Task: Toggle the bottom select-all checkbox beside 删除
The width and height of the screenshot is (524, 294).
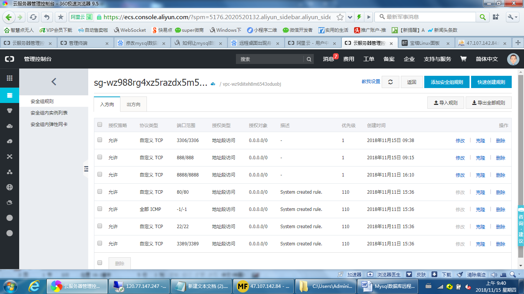Action: (100, 263)
